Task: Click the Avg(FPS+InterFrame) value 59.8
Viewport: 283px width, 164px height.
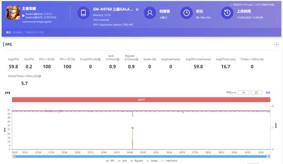Action: coord(198,67)
